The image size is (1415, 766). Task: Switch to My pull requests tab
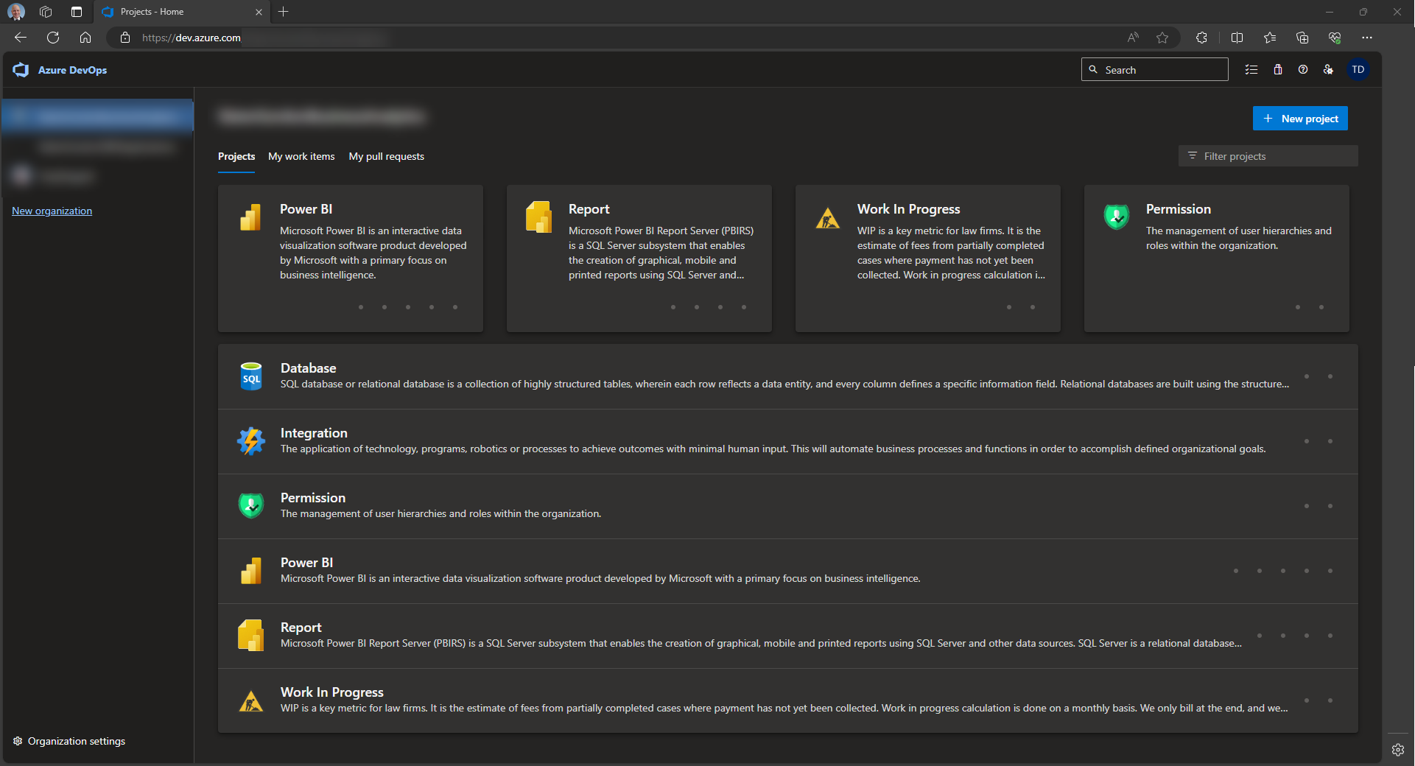pos(387,156)
